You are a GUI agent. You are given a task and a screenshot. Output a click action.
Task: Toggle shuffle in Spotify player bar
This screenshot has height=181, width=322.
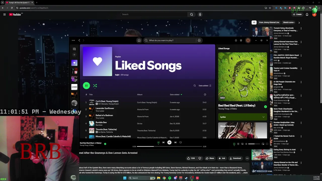158,143
